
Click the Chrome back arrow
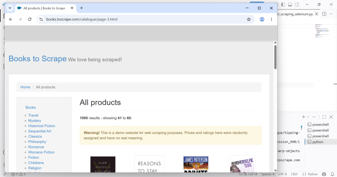click(11, 19)
